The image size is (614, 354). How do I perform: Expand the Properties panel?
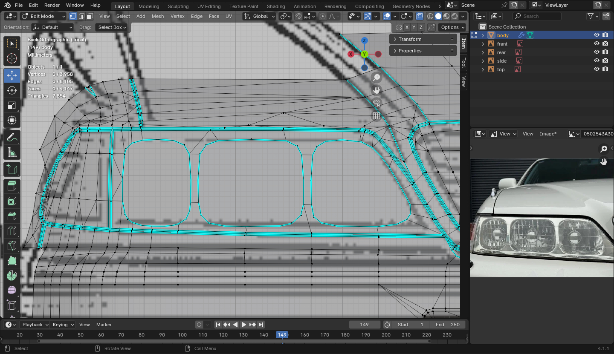(x=423, y=51)
